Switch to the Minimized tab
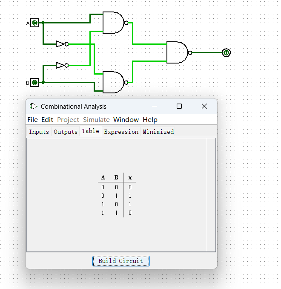The height and width of the screenshot is (289, 281). click(x=158, y=132)
